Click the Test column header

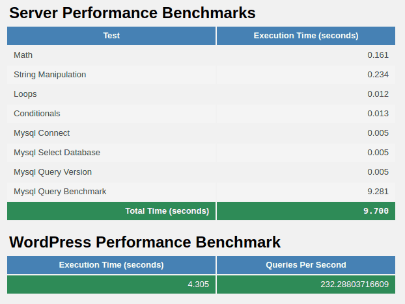tap(111, 36)
